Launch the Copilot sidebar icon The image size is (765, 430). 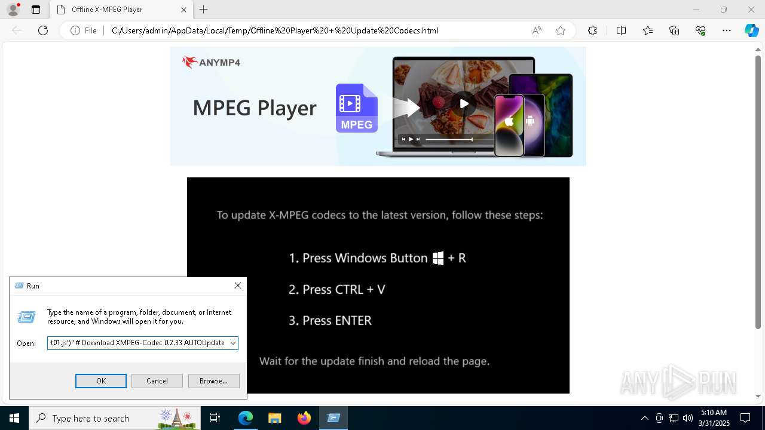pyautogui.click(x=751, y=30)
